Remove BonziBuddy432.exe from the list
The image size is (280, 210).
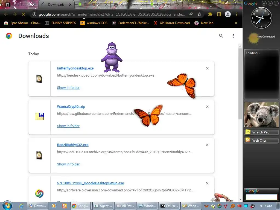pyautogui.click(x=207, y=145)
